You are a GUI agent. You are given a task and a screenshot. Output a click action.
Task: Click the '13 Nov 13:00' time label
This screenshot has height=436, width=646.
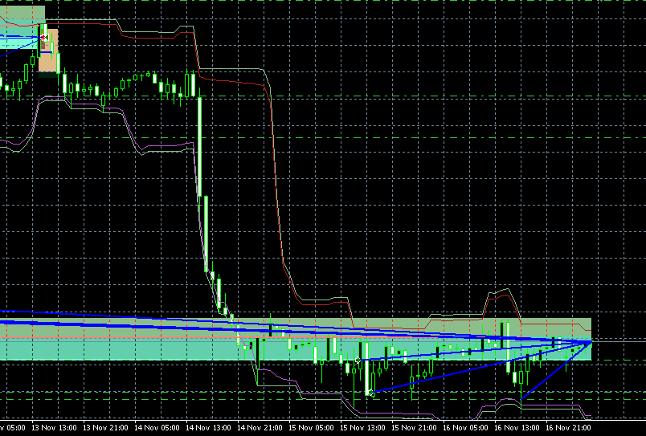(x=54, y=428)
